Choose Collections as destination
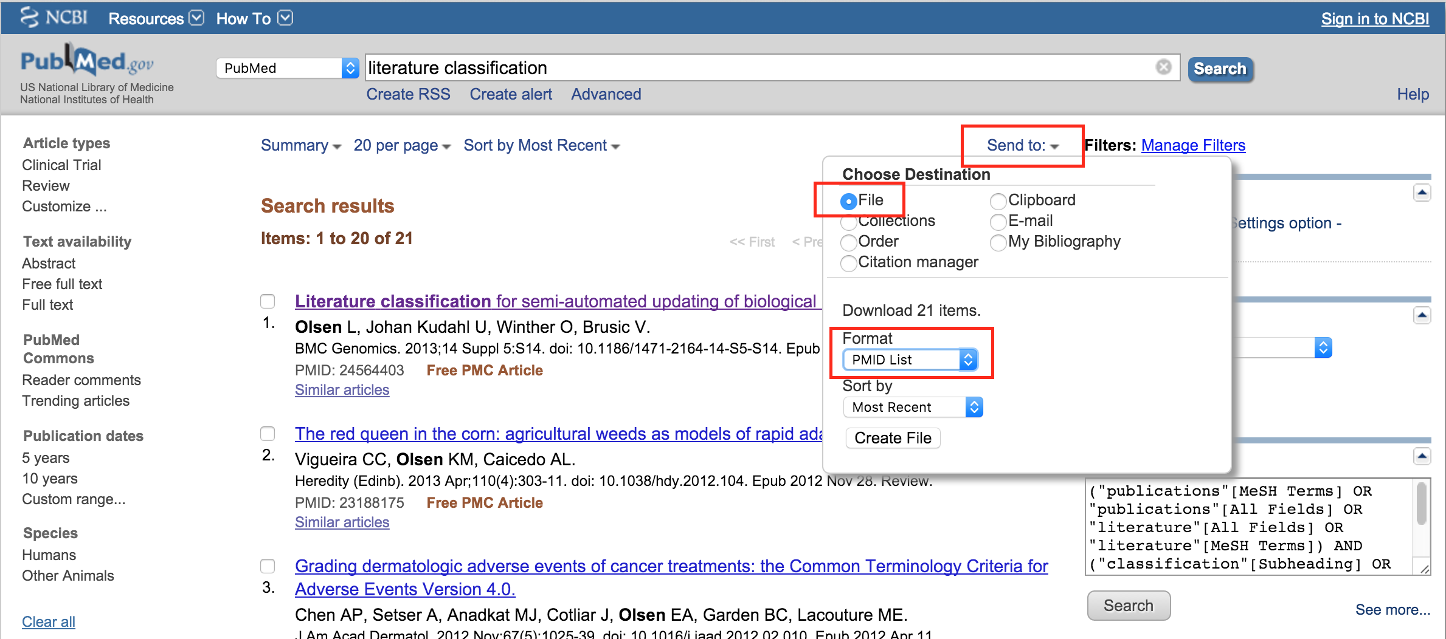 [x=848, y=222]
